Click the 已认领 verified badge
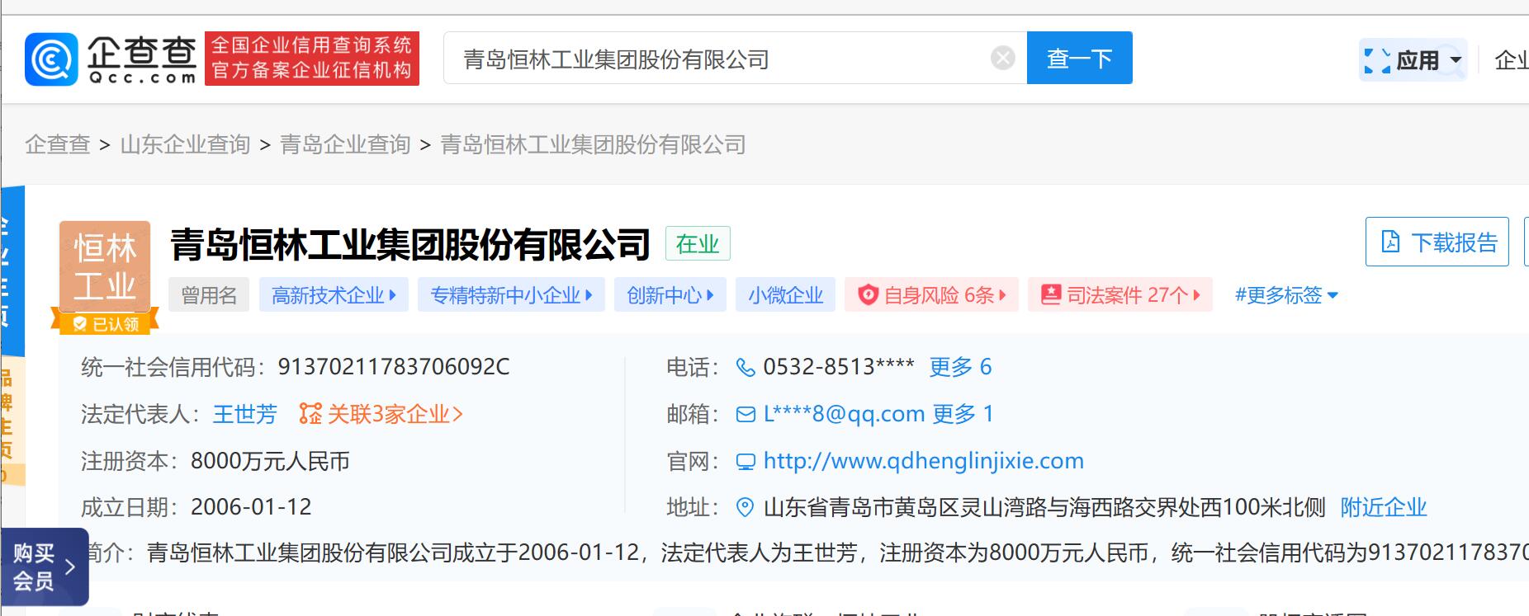Screen dimensions: 1529x616 coord(105,324)
